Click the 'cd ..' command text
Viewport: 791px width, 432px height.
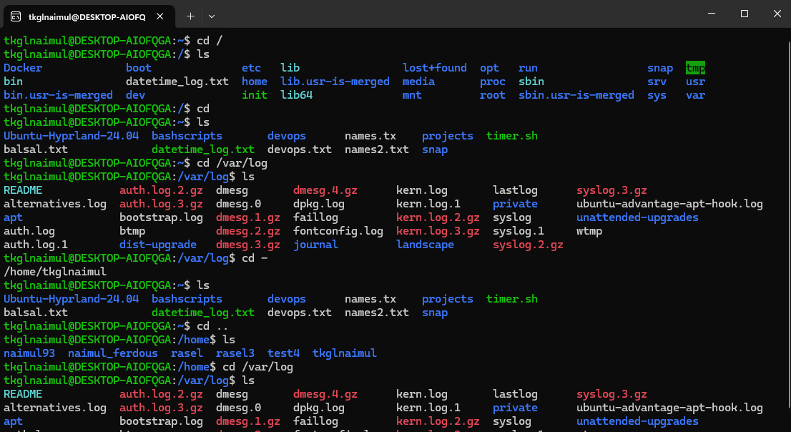pos(212,326)
